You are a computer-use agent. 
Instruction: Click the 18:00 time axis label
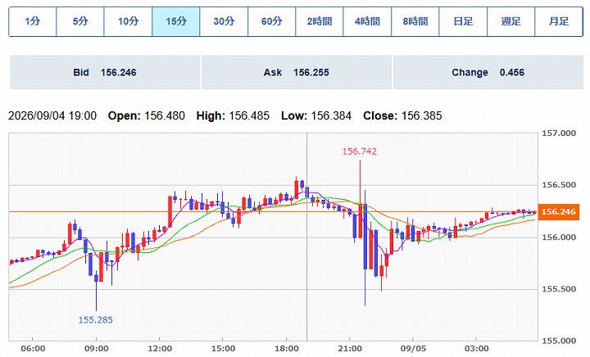coord(286,349)
